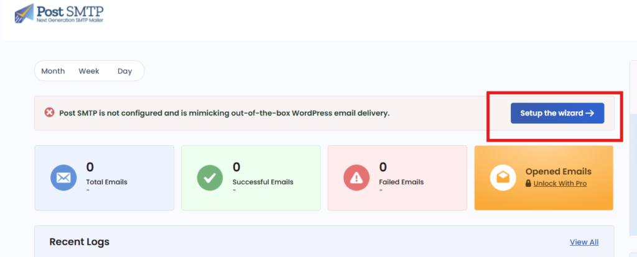Switch to the Month view
Image resolution: width=637 pixels, height=257 pixels.
tap(53, 71)
